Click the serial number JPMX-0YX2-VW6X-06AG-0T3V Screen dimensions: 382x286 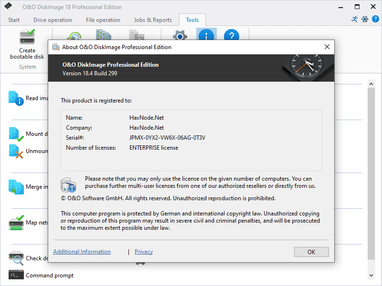click(167, 138)
